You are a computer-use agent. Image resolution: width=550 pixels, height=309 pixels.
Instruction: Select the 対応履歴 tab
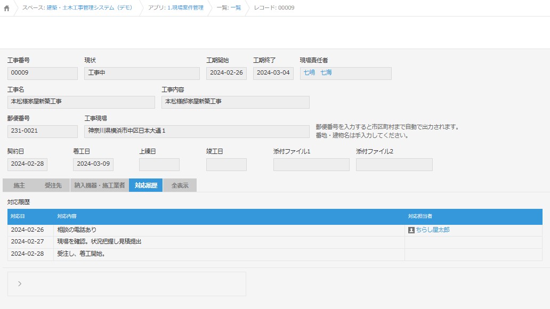coord(145,185)
